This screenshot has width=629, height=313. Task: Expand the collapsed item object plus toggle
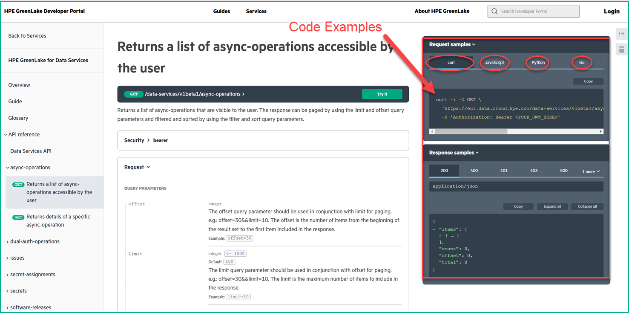440,236
